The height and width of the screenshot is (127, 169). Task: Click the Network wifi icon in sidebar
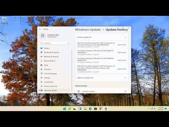(x=42, y=56)
